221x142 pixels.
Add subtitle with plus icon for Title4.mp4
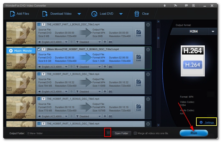click(105, 92)
